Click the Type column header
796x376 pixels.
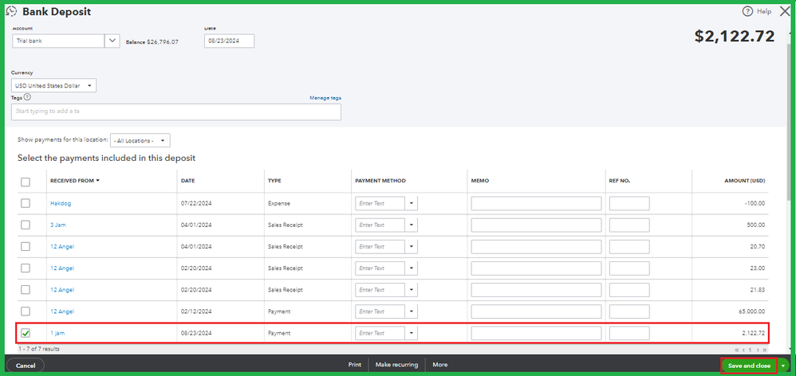point(274,181)
